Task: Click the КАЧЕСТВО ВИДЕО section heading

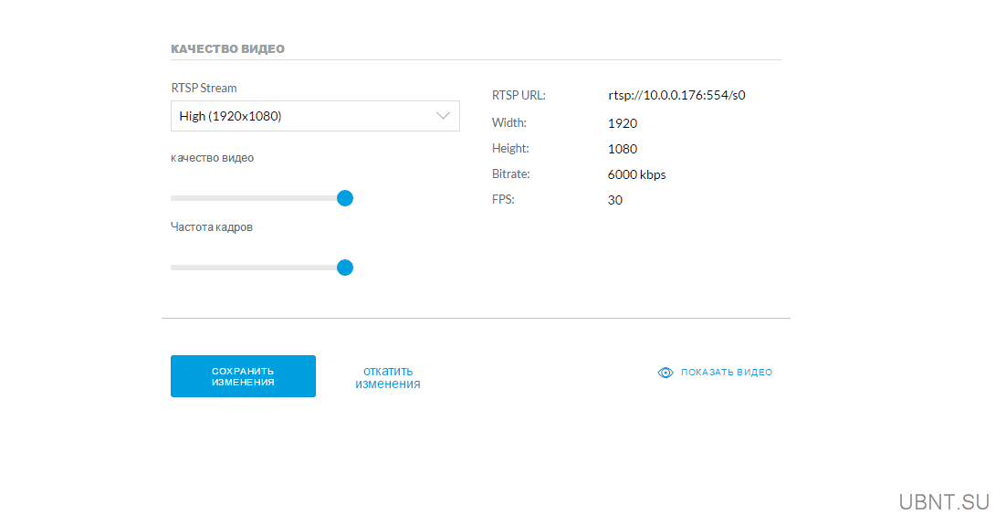Action: tap(227, 48)
